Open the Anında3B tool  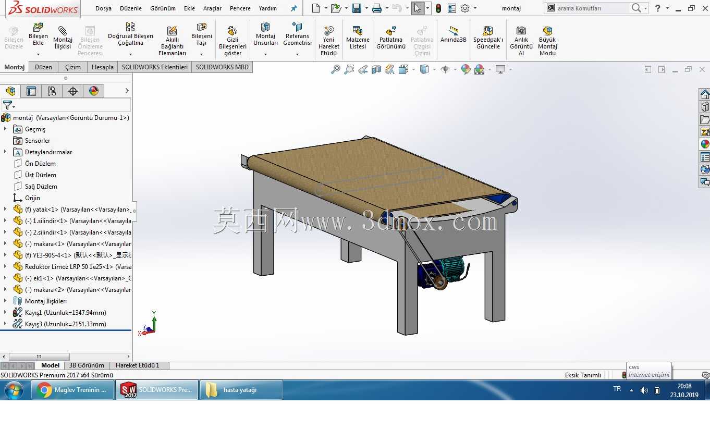[453, 34]
